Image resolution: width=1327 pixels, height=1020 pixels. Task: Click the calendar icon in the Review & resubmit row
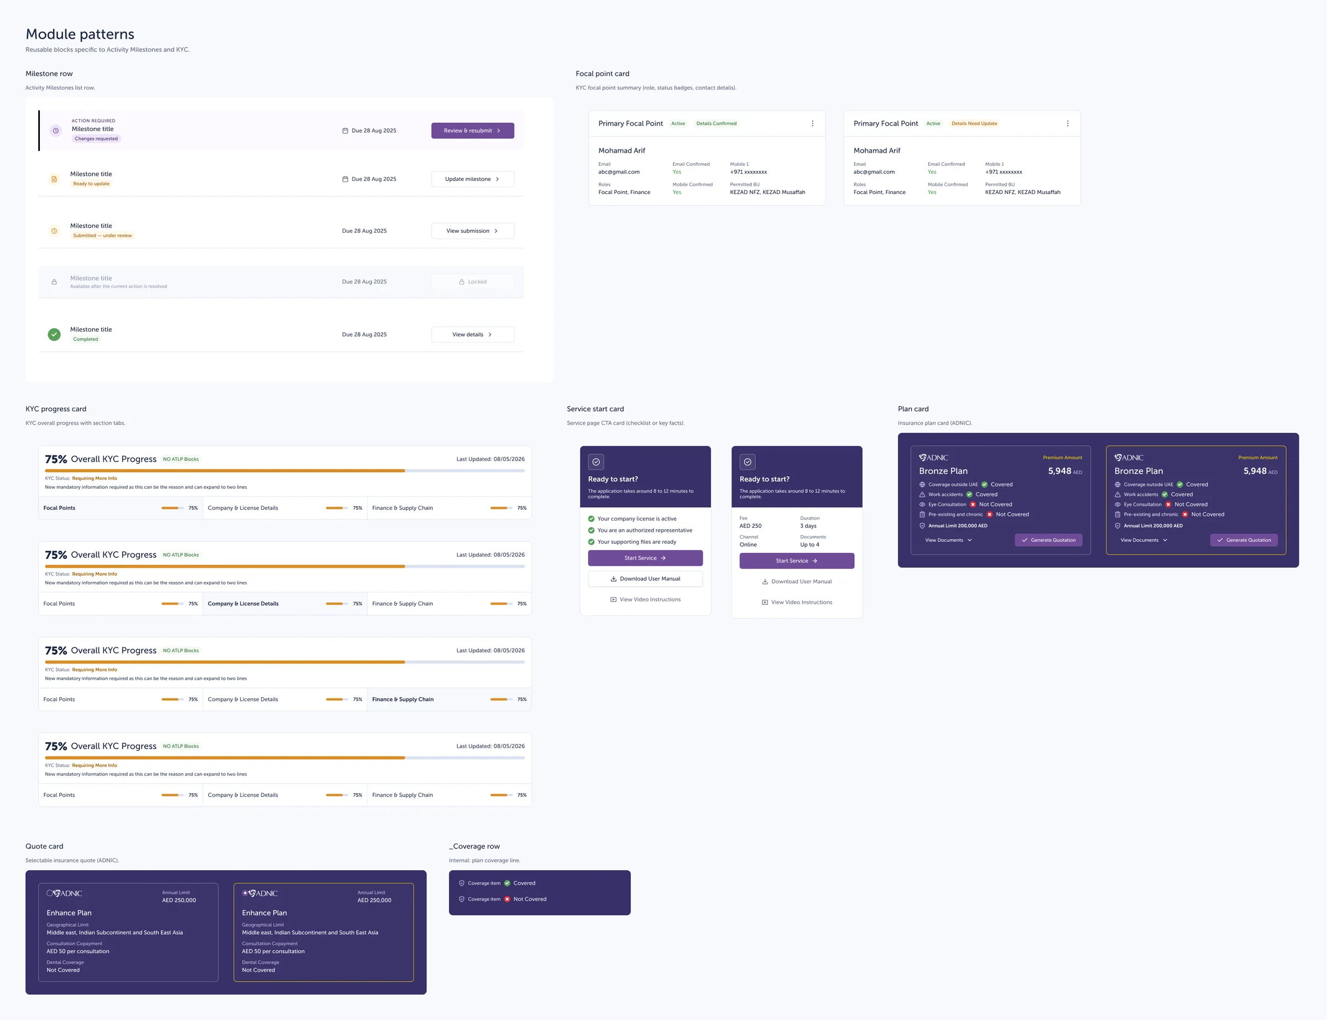click(x=346, y=130)
